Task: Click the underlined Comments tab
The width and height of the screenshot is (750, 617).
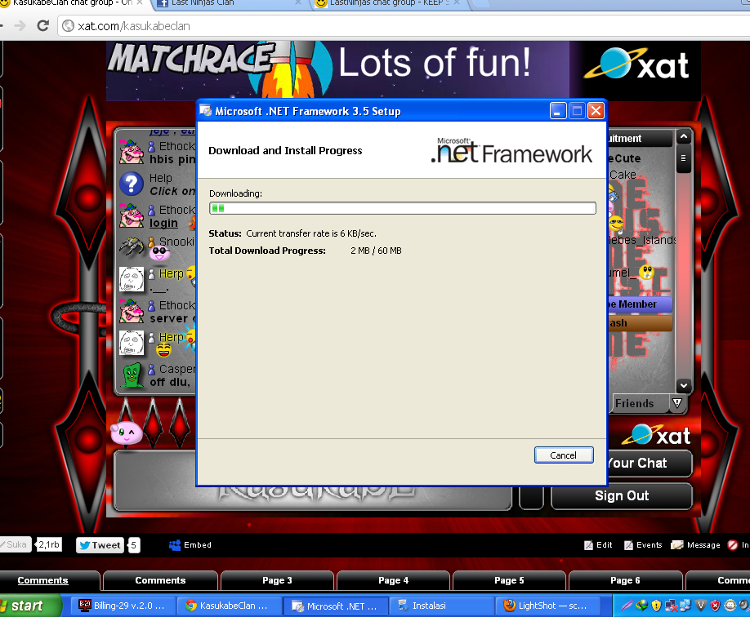Action: pos(43,580)
